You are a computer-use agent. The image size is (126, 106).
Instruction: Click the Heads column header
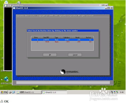pyautogui.click(x=78, y=38)
